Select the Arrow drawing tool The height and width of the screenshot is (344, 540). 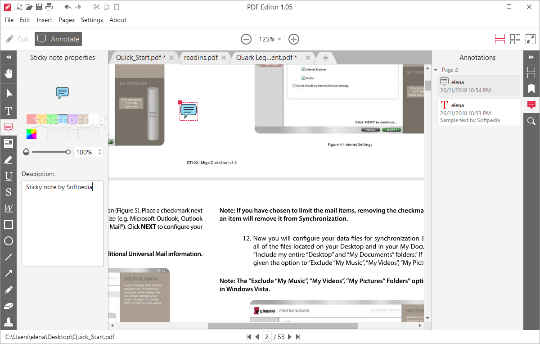click(x=8, y=273)
